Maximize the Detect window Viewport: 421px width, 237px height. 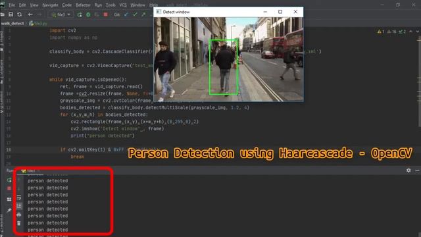(280, 12)
